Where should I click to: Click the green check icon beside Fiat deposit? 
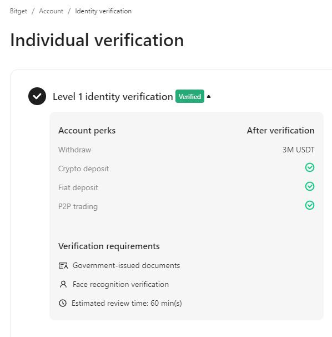point(310,186)
